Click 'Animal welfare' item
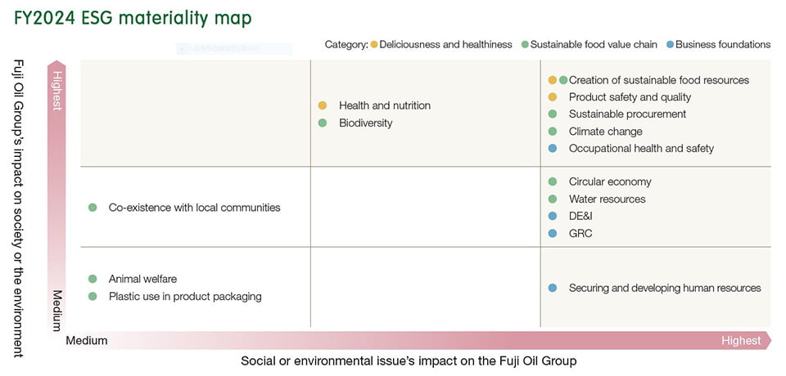This screenshot has height=376, width=786. pos(142,280)
